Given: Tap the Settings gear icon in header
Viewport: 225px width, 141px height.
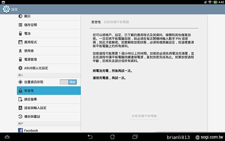Looking at the screenshot, I should (6, 9).
